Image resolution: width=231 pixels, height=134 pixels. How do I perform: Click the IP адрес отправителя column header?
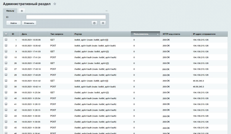[204, 34]
